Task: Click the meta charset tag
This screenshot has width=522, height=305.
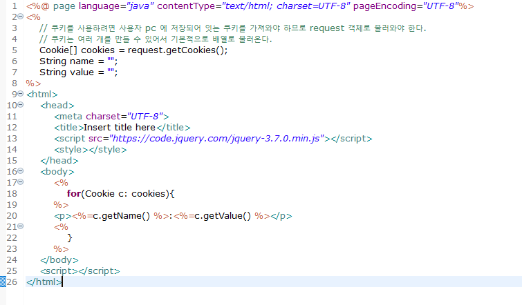Action: pyautogui.click(x=111, y=117)
